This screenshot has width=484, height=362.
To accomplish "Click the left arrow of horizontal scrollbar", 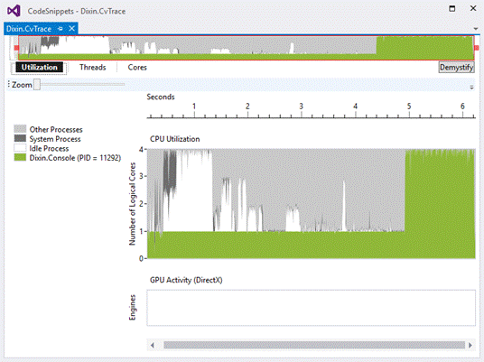I will pyautogui.click(x=153, y=345).
